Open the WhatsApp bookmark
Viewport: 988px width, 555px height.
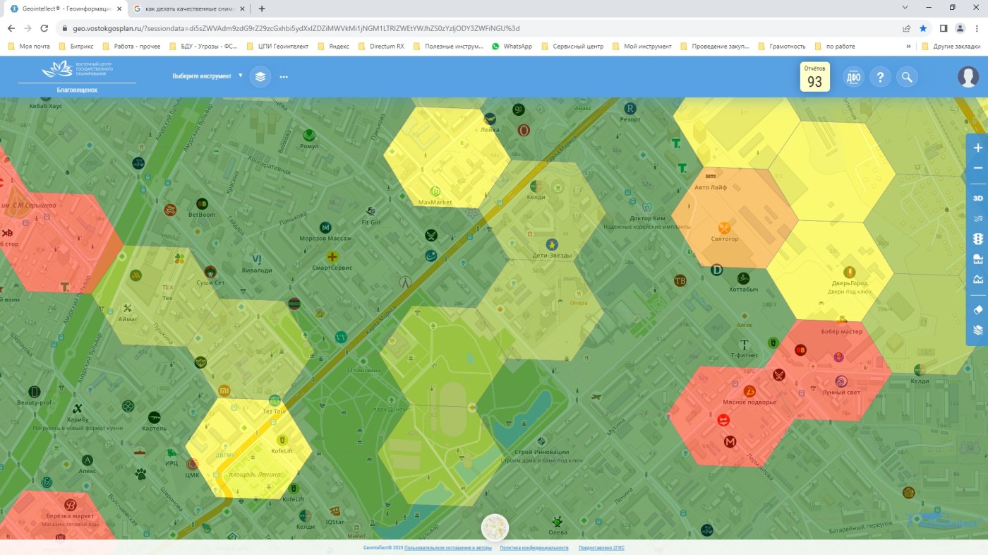click(x=512, y=46)
